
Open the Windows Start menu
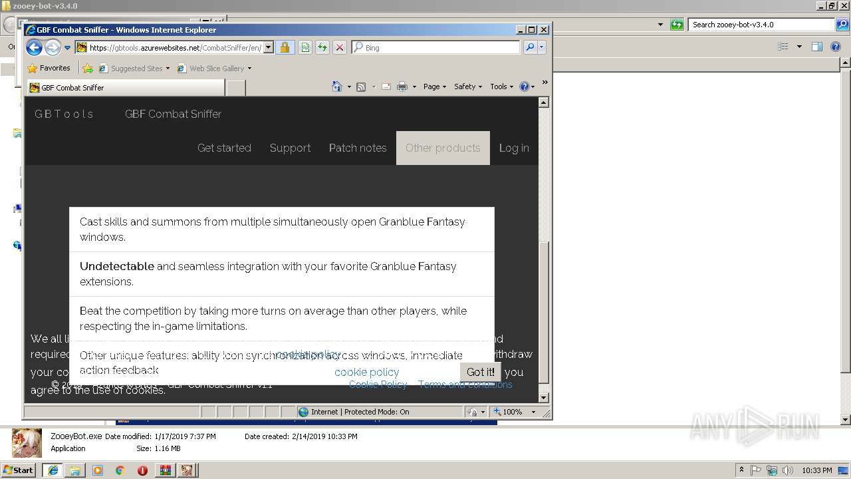[18, 470]
